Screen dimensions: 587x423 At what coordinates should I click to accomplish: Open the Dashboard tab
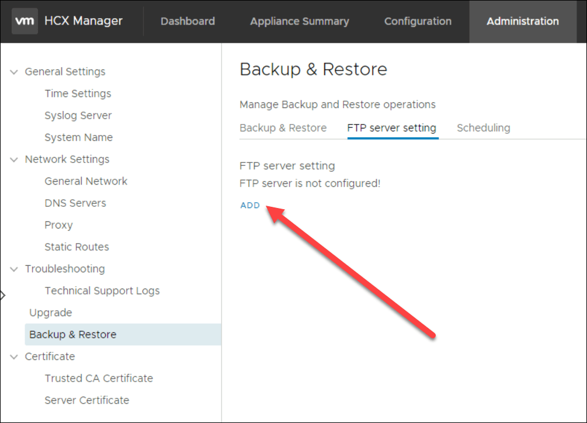pyautogui.click(x=187, y=22)
